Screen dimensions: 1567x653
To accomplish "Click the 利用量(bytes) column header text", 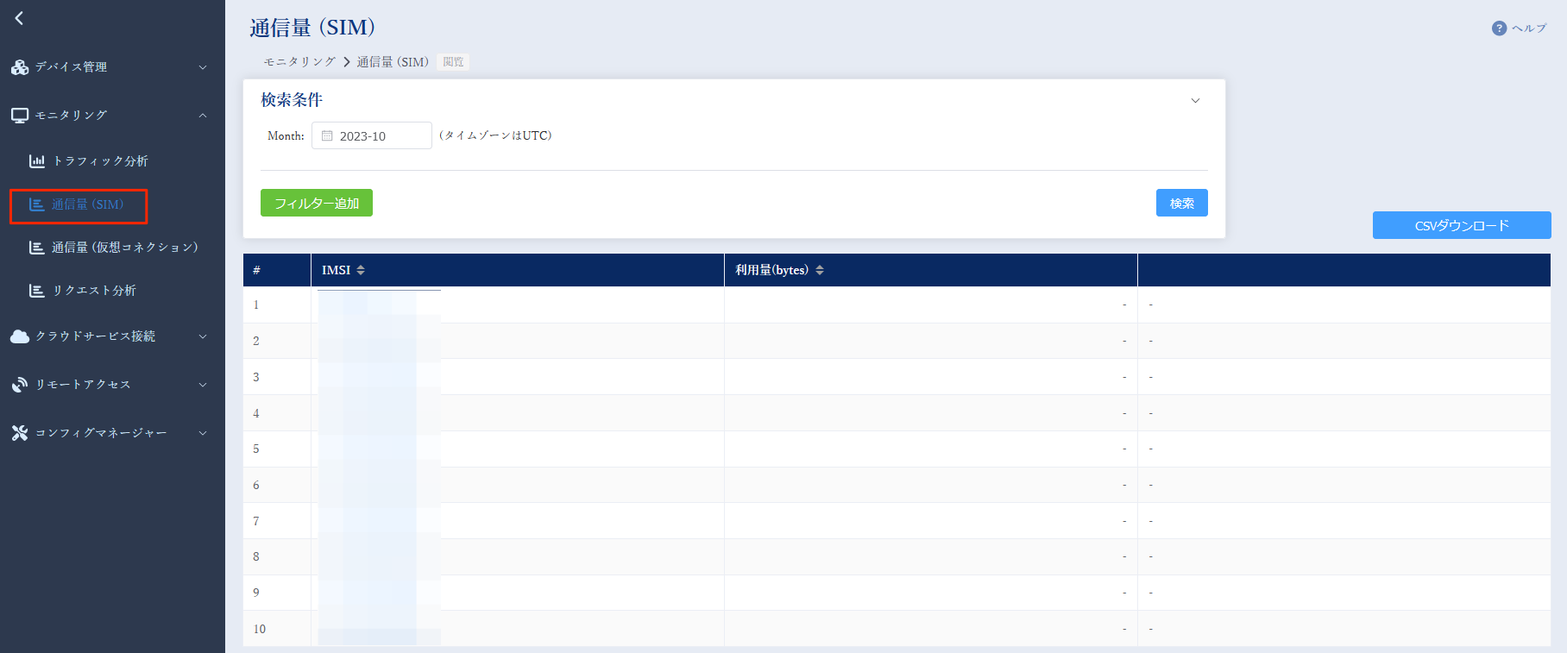I will 771,270.
